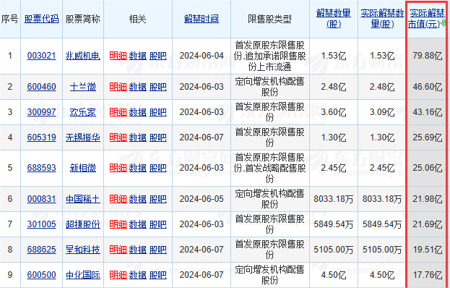Open 明细 for 兆威机电 row

(118, 56)
